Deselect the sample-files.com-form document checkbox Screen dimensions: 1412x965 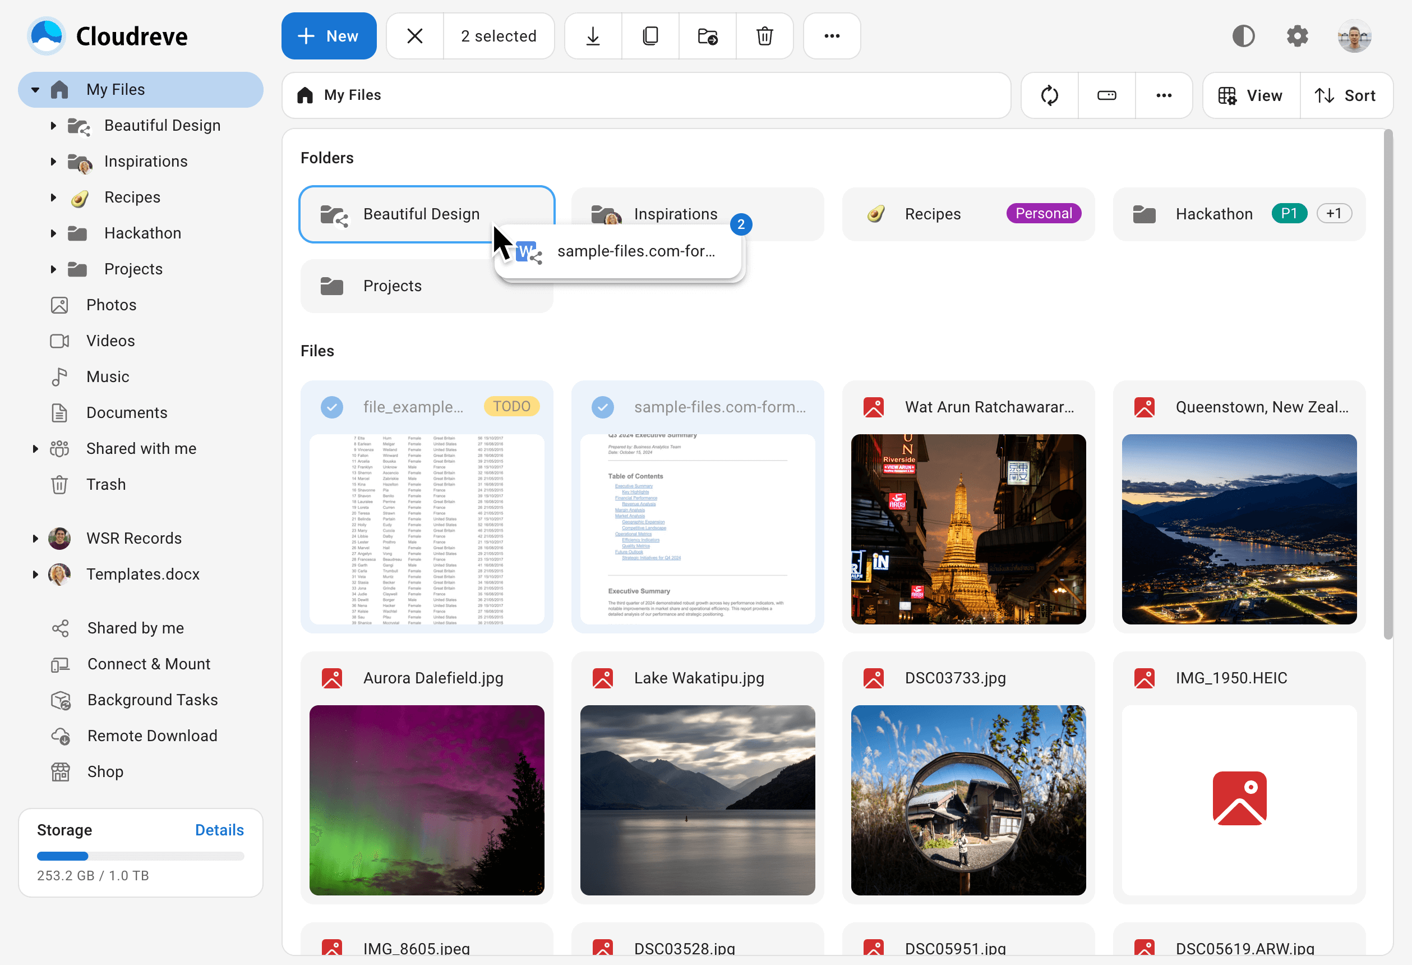603,406
